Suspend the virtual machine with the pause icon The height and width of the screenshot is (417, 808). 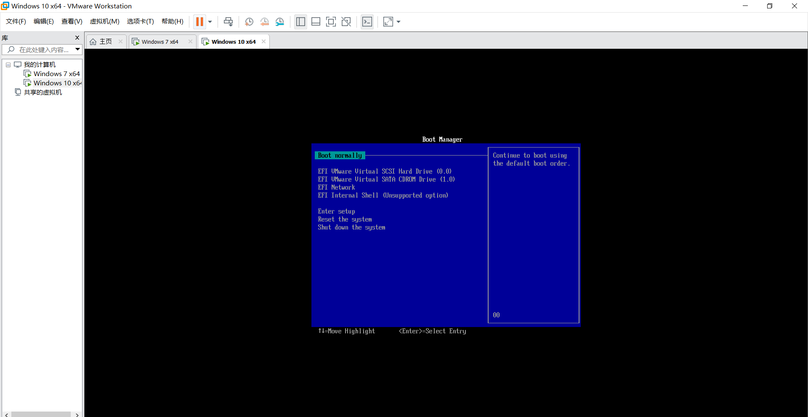point(199,21)
